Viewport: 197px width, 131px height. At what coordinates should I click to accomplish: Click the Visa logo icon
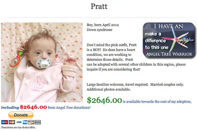(x=19, y=122)
